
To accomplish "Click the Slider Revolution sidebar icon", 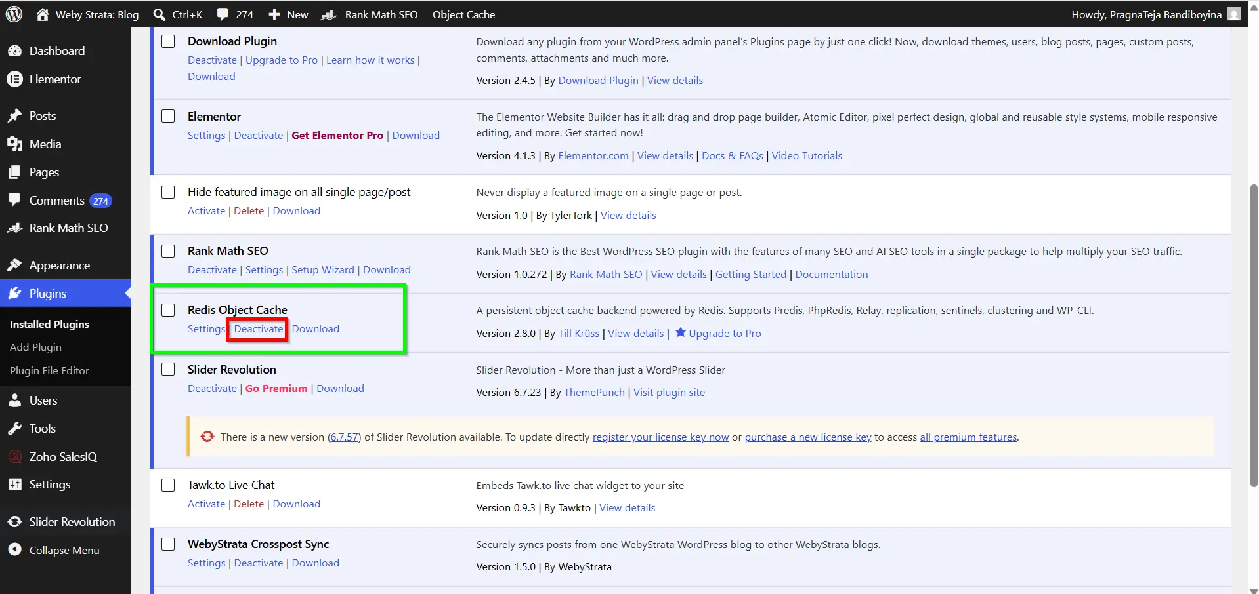I will click(x=14, y=521).
